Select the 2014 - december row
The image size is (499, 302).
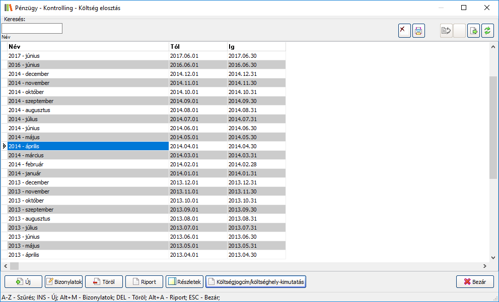88,74
